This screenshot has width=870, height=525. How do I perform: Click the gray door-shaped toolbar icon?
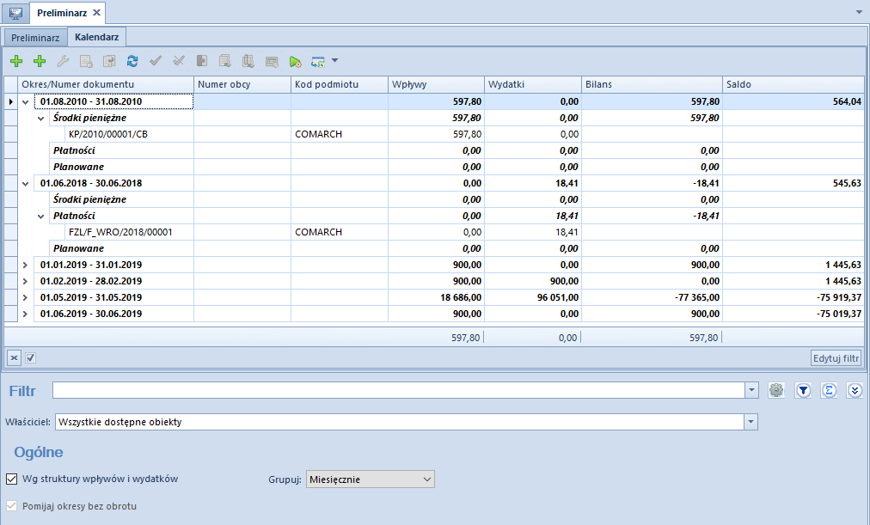point(202,61)
